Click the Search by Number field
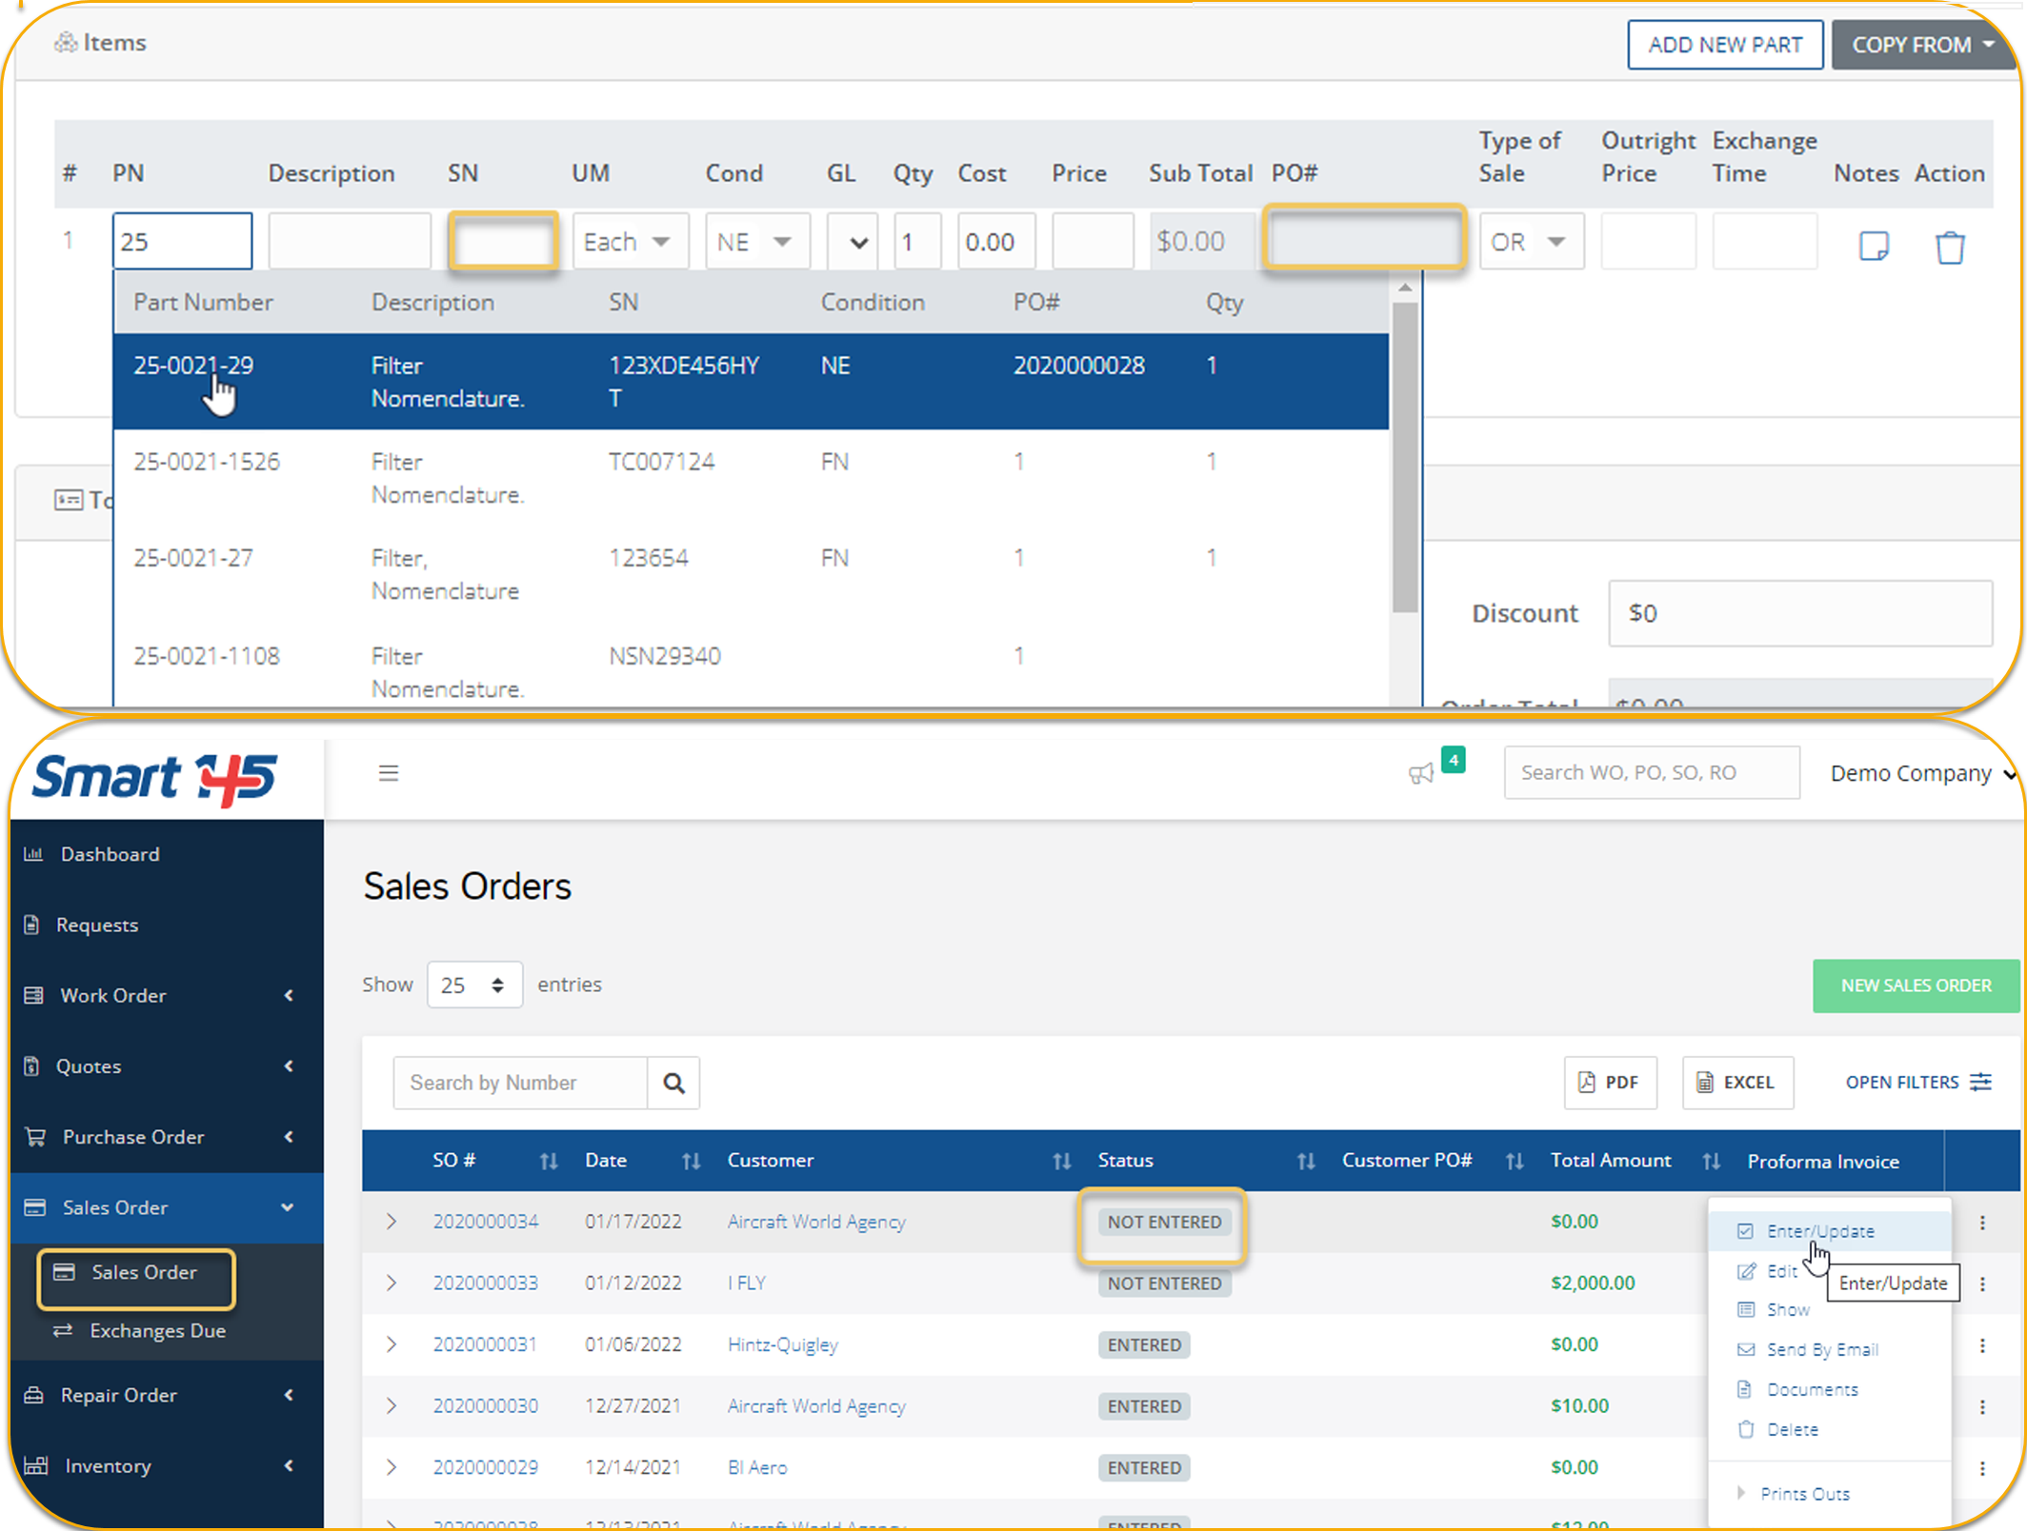Screen dimensions: 2027x1531 pyautogui.click(x=520, y=1083)
